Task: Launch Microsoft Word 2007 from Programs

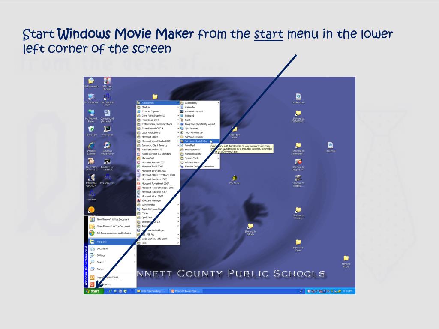Action: (x=158, y=196)
